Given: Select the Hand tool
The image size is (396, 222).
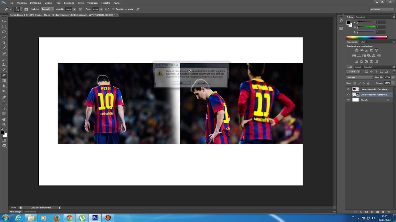Looking at the screenshot, I should tap(4, 119).
